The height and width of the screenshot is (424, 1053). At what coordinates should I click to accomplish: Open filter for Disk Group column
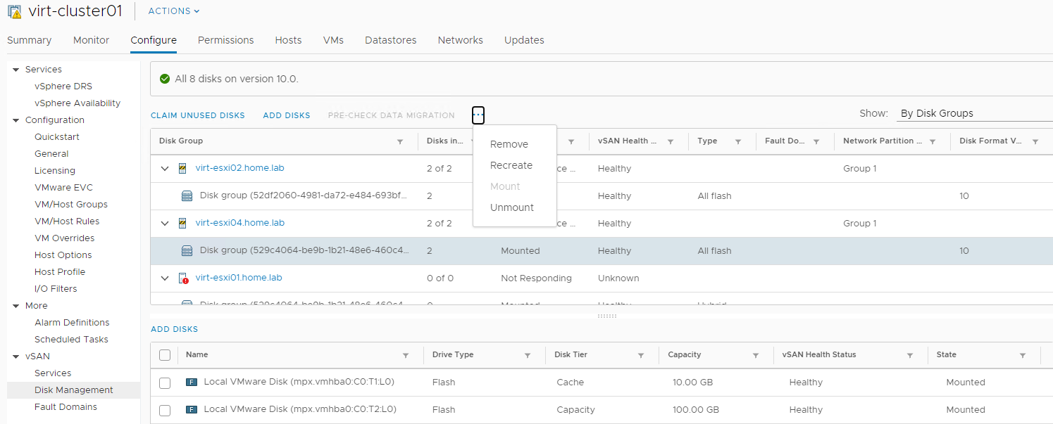click(x=400, y=141)
